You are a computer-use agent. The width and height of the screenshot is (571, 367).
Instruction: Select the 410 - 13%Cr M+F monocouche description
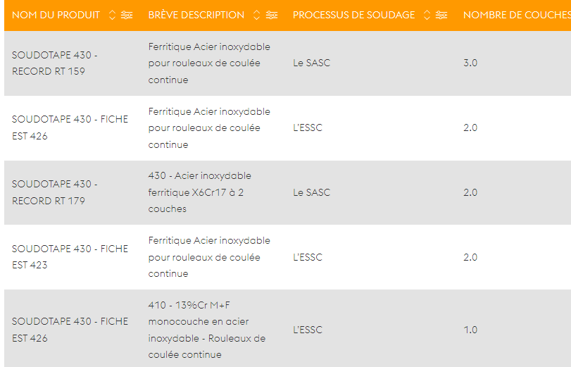207,330
